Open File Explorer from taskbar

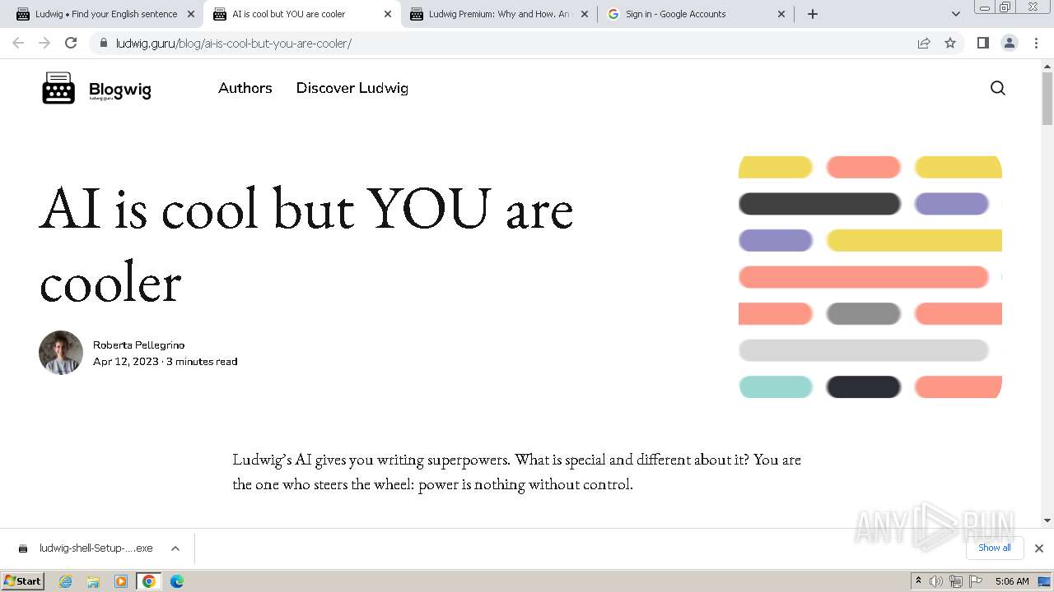[93, 581]
